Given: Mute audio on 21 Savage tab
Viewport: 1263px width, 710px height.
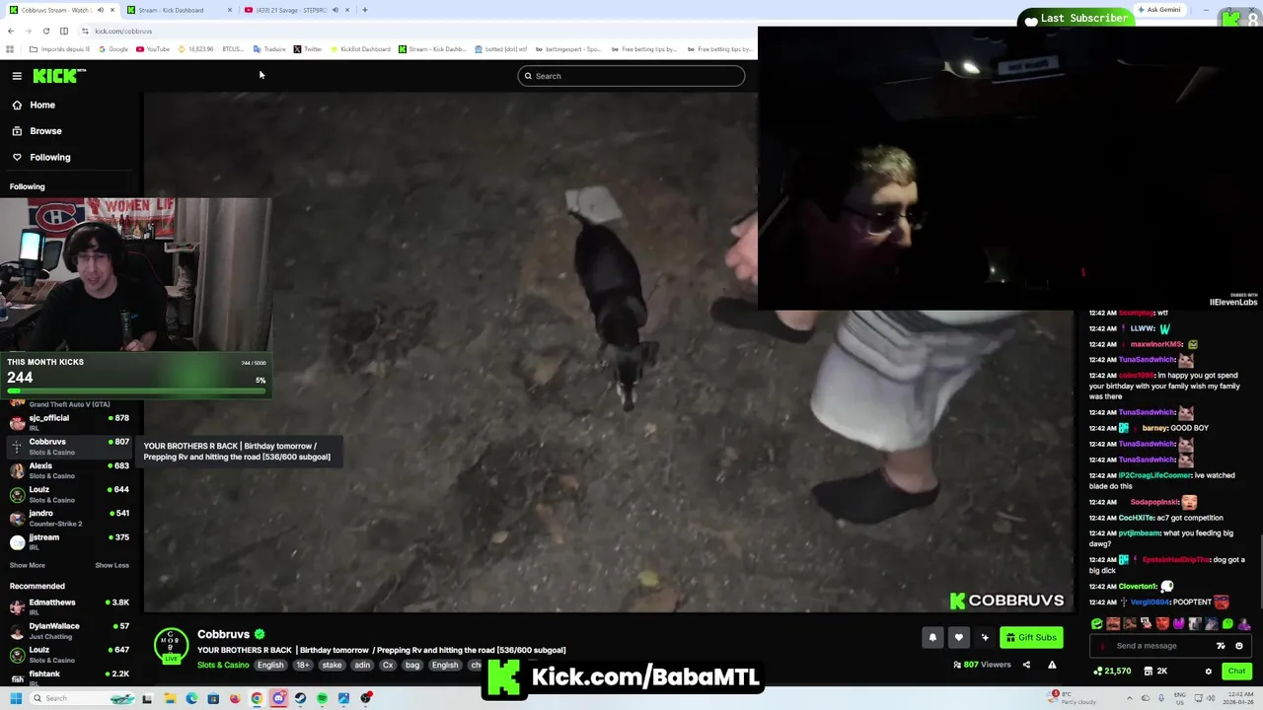Looking at the screenshot, I should pos(334,10).
